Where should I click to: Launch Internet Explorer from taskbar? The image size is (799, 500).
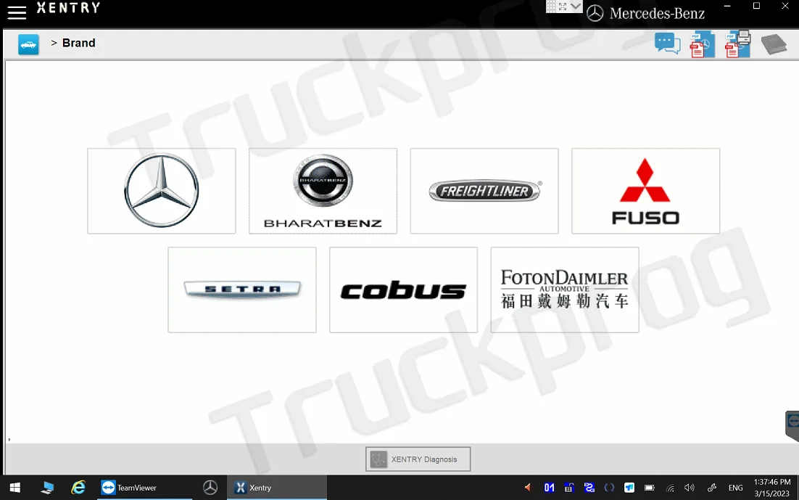point(78,488)
